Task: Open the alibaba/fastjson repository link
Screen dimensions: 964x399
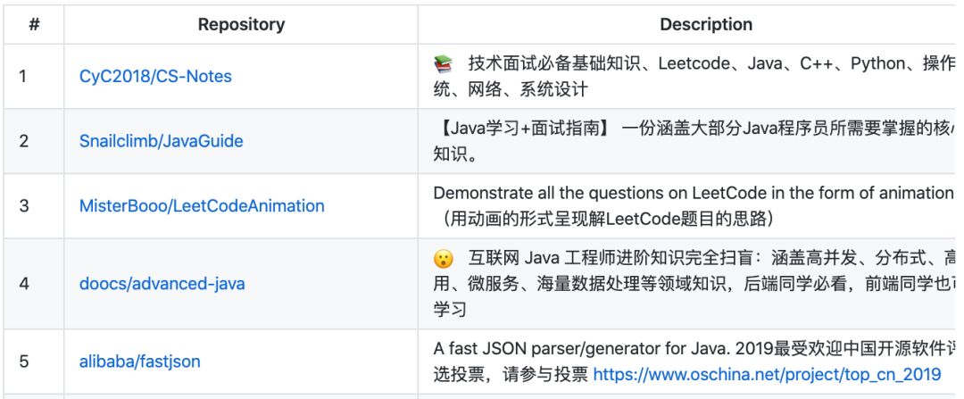Action: click(x=139, y=361)
